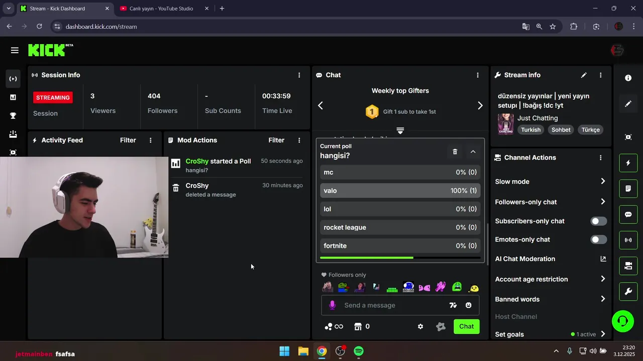This screenshot has height=361, width=643.
Task: Delete the current poll with trash icon
Action: [x=455, y=151]
